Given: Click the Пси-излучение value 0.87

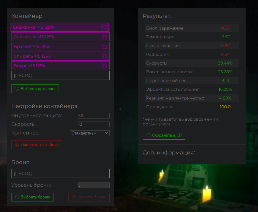Looking at the screenshot, I should point(225,46).
